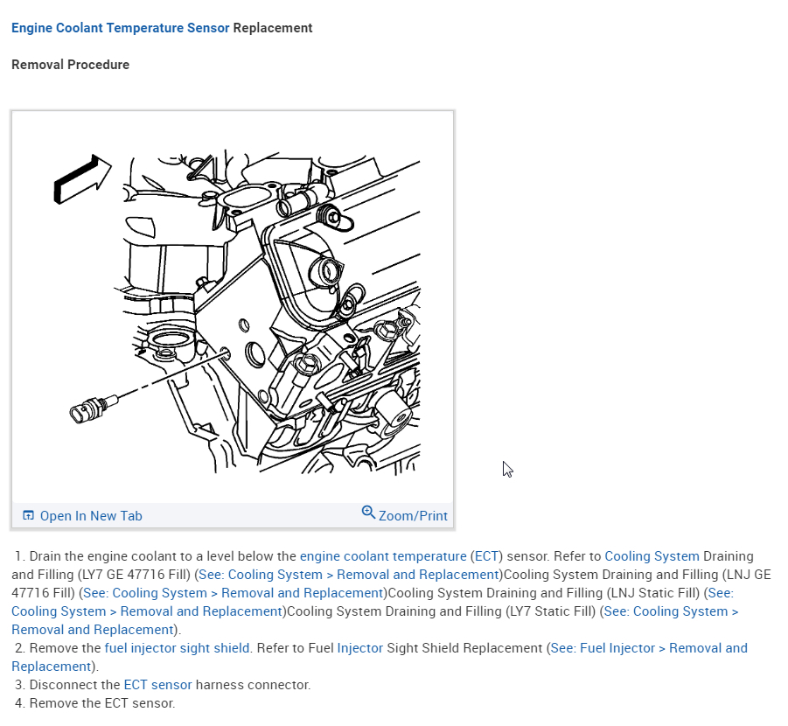Click the 'Injector' link in step 2
This screenshot has height=726, width=788.
point(359,647)
